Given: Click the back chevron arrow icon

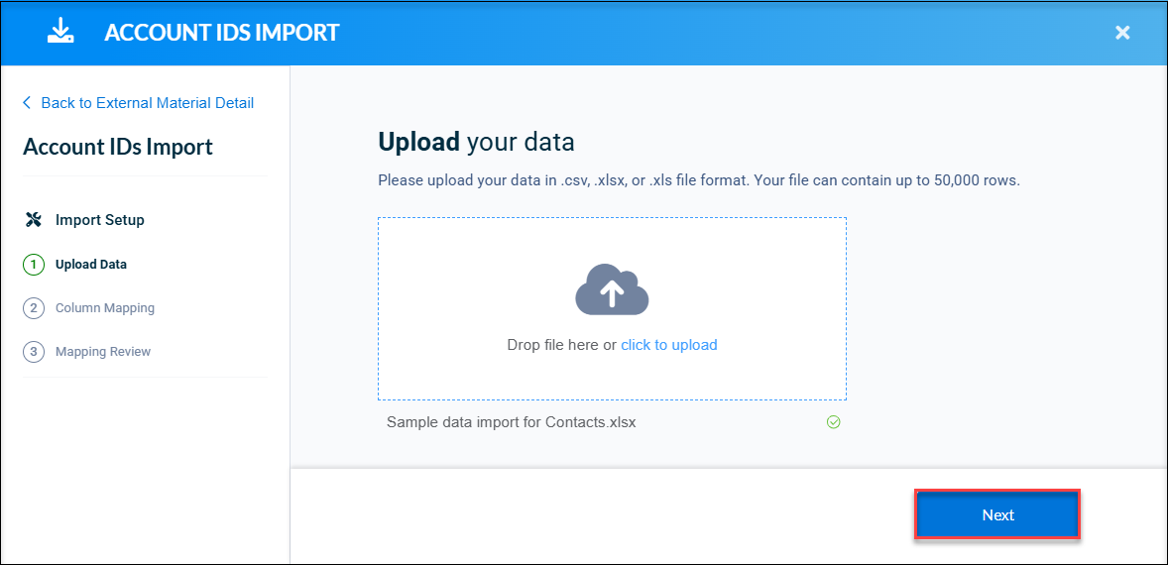Looking at the screenshot, I should pyautogui.click(x=27, y=103).
